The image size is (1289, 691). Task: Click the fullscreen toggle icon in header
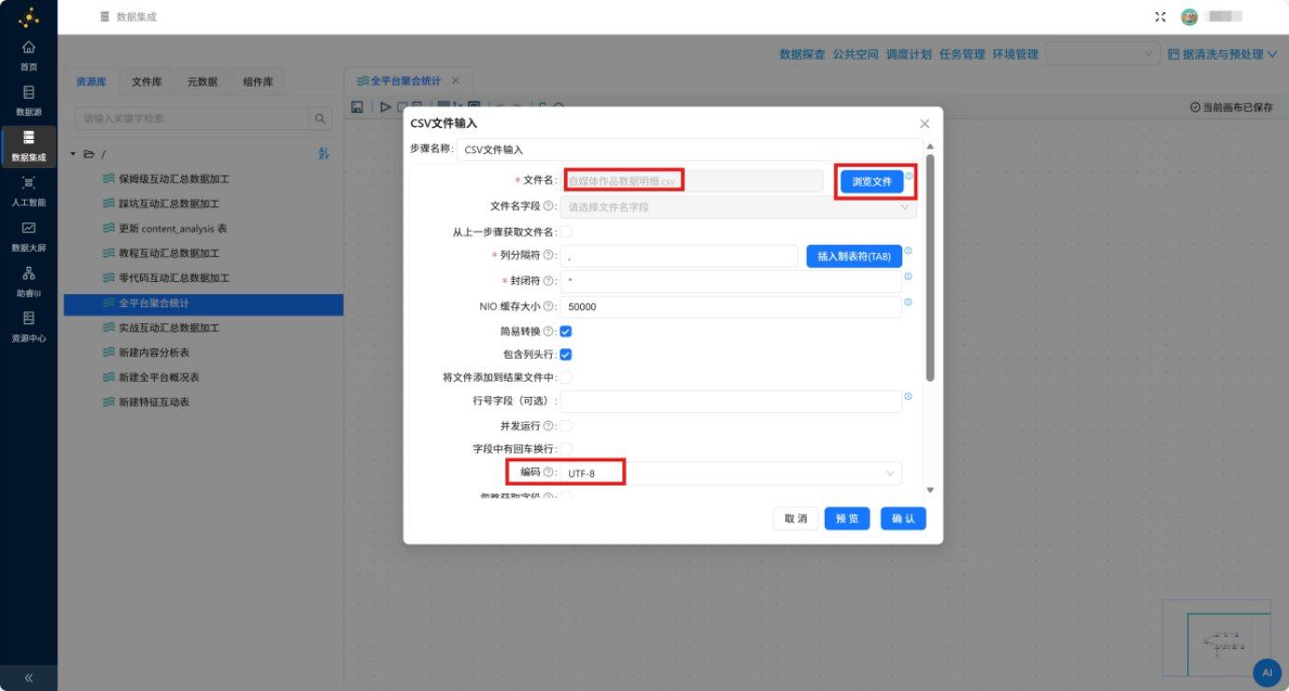click(1161, 17)
